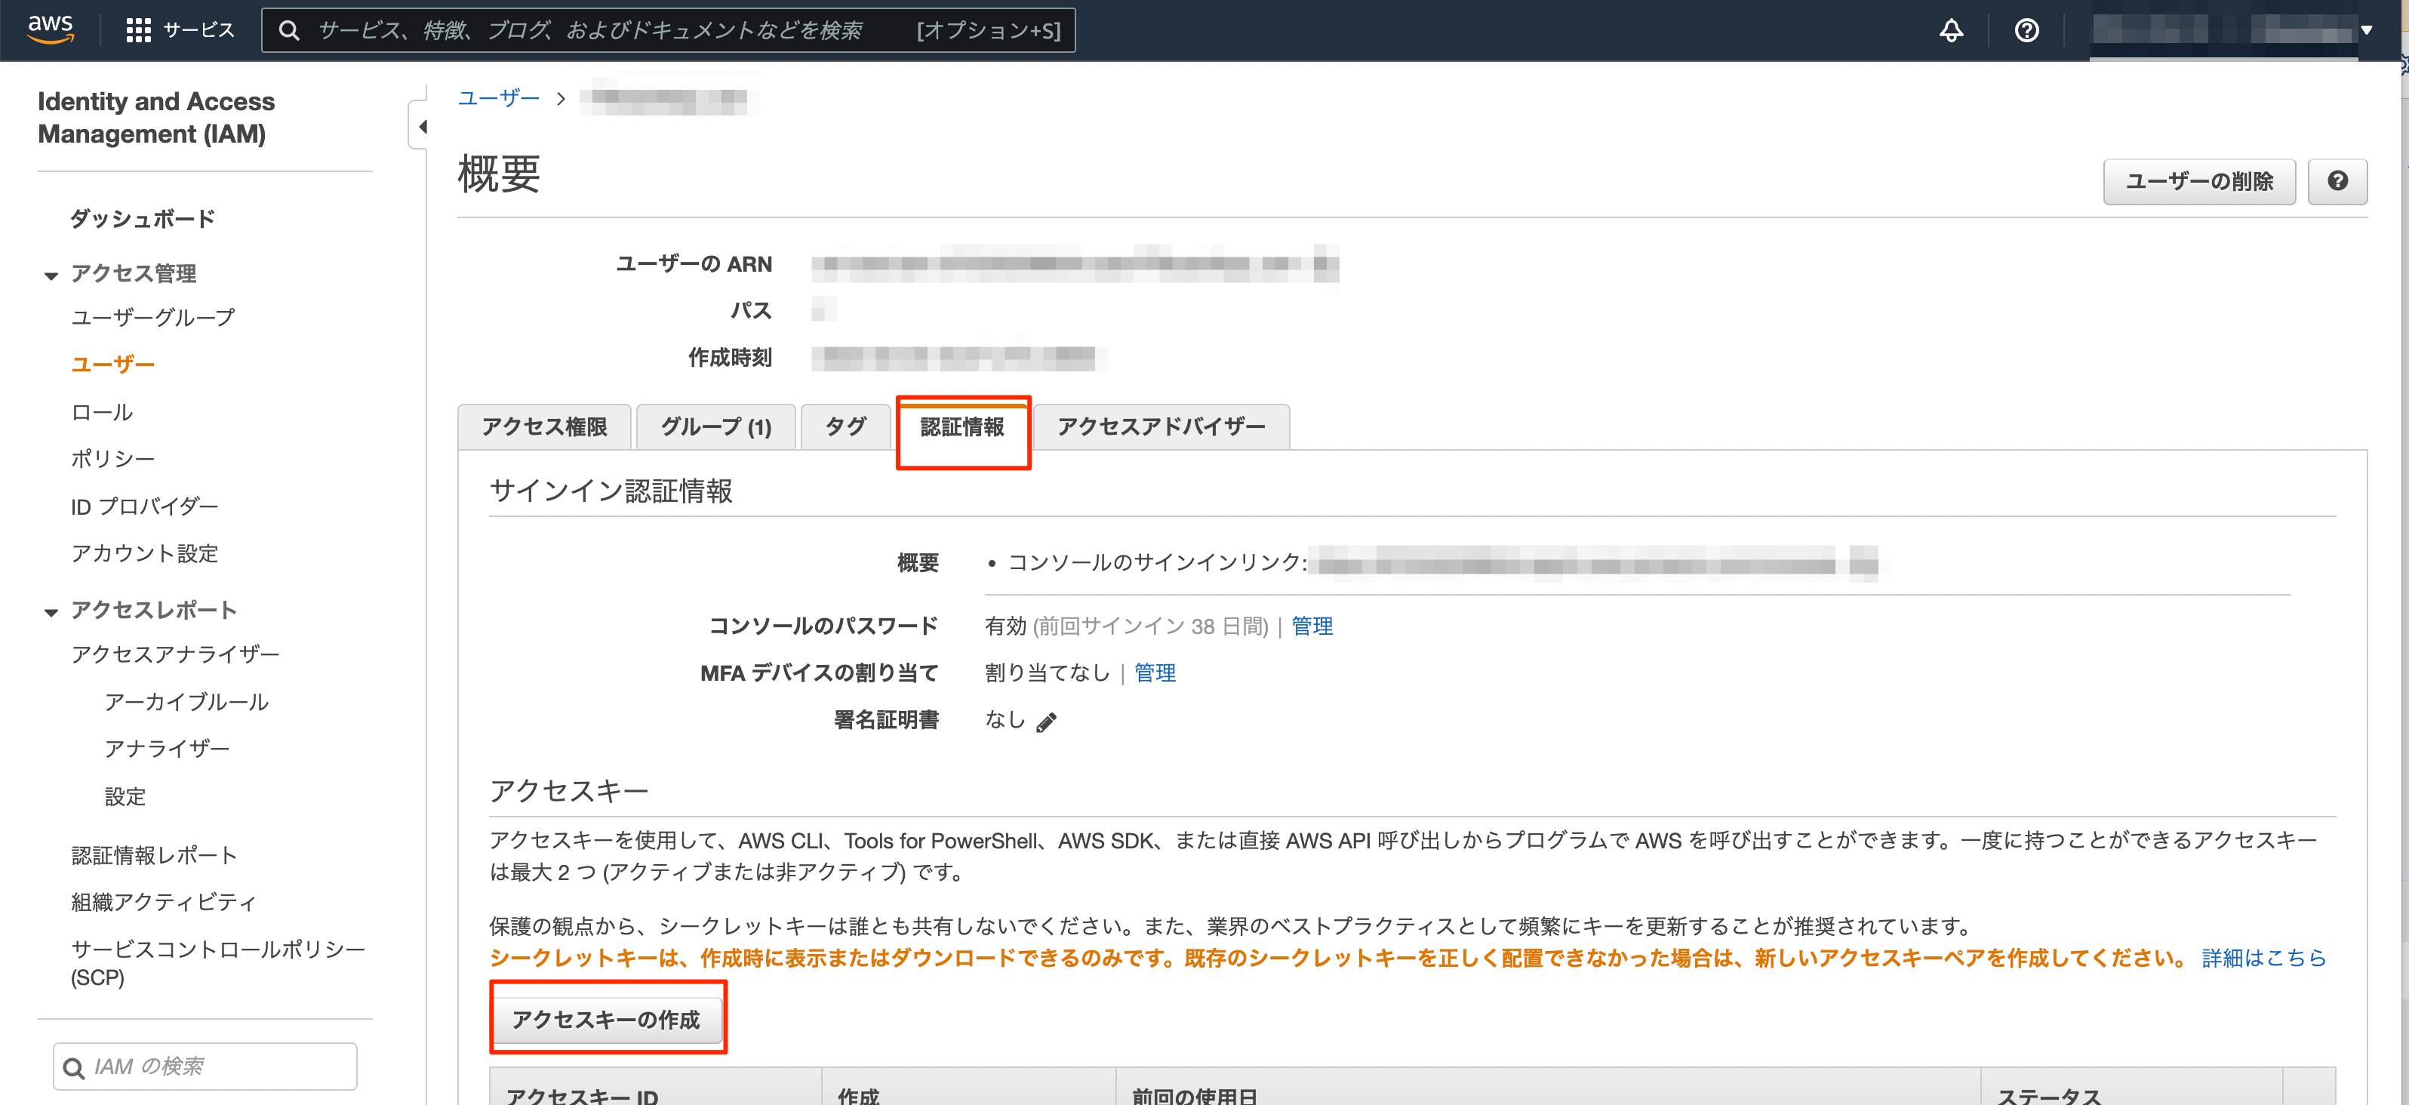Click the notifications bell icon
The height and width of the screenshot is (1105, 2409).
1951,30
